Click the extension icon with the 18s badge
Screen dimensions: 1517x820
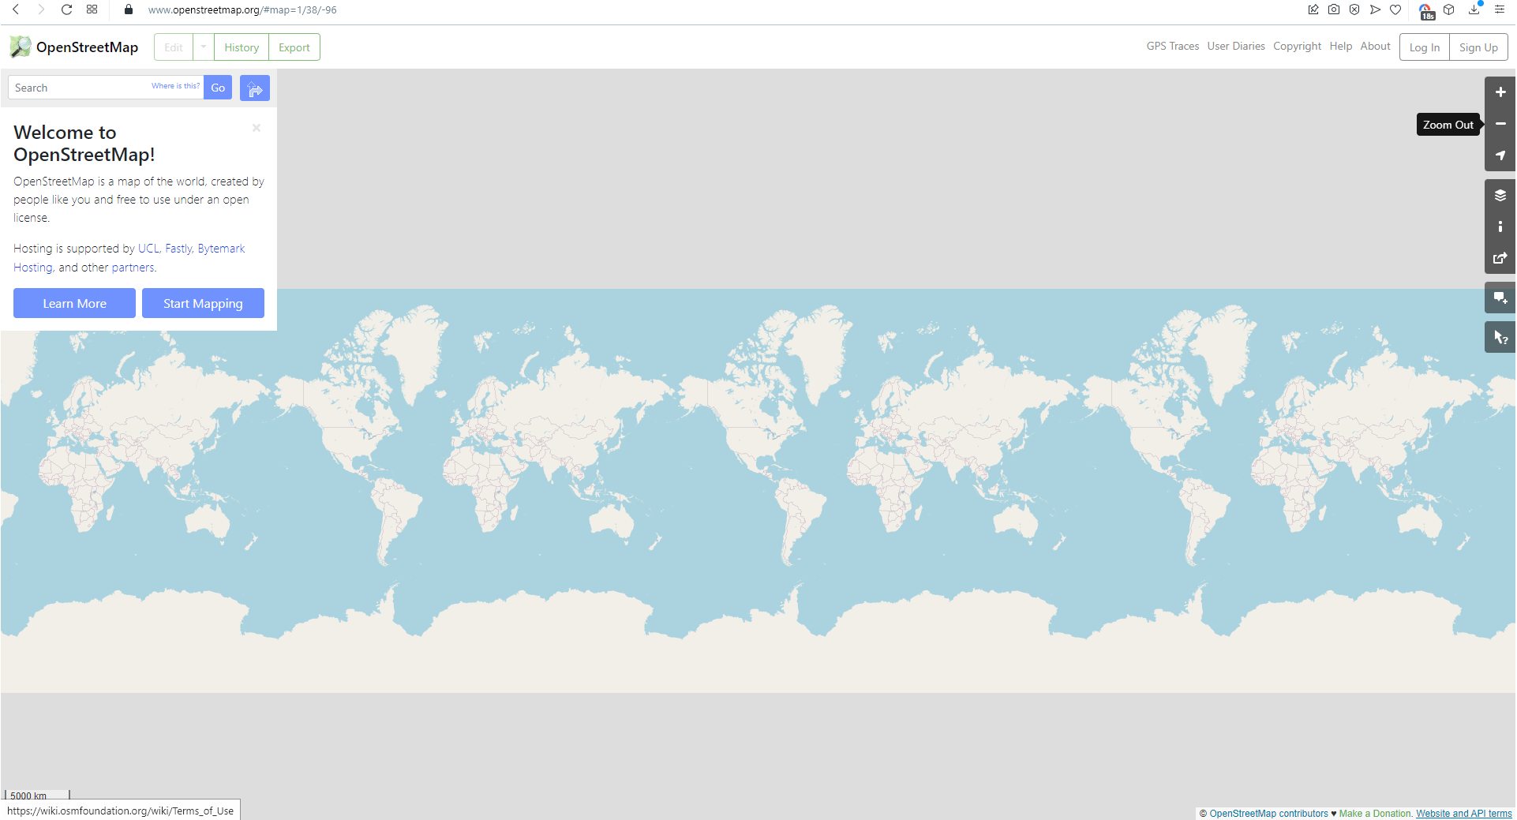[x=1426, y=11]
